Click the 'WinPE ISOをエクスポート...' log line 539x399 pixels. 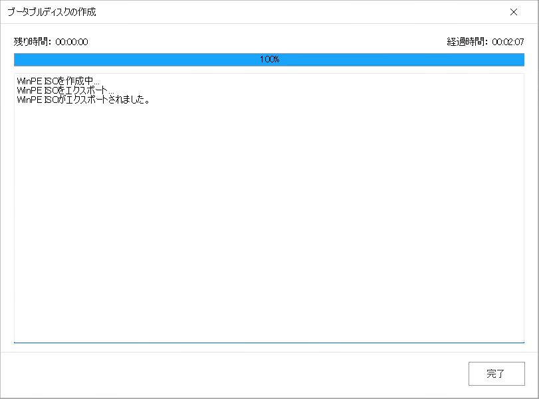point(65,90)
